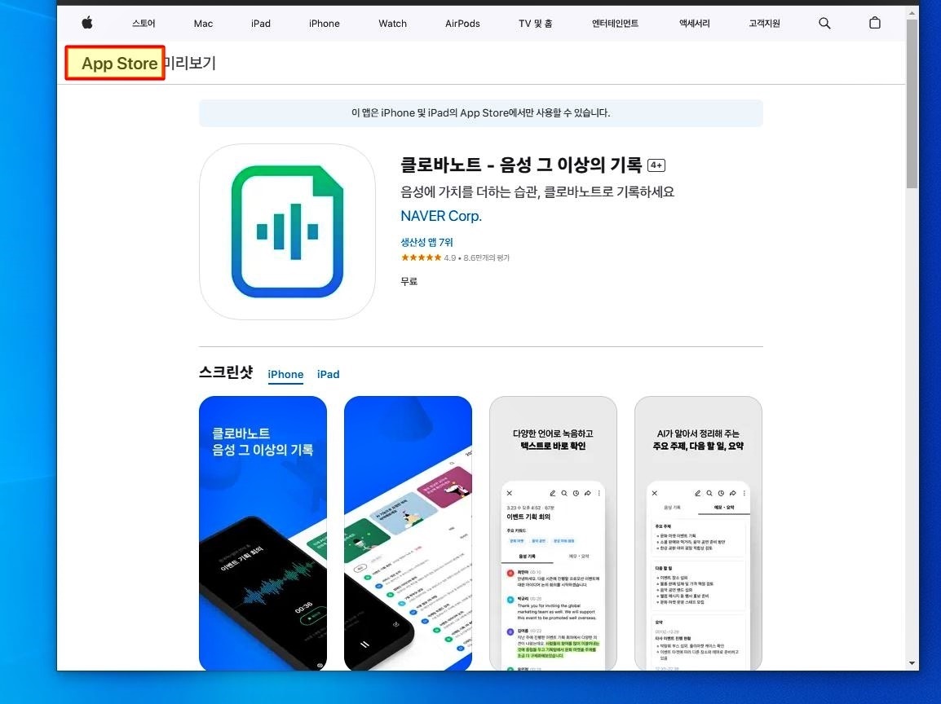Click the 4+ age rating badge
The image size is (941, 704).
(x=656, y=165)
